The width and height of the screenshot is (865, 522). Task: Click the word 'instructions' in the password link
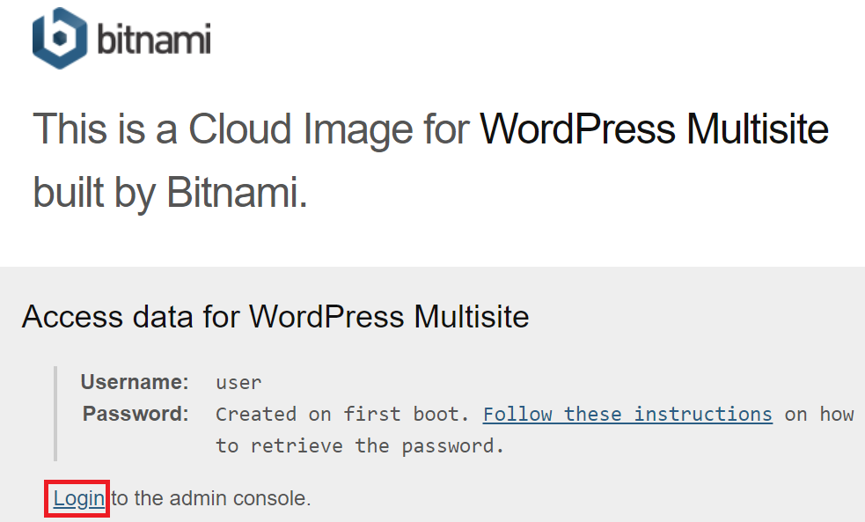pos(703,414)
